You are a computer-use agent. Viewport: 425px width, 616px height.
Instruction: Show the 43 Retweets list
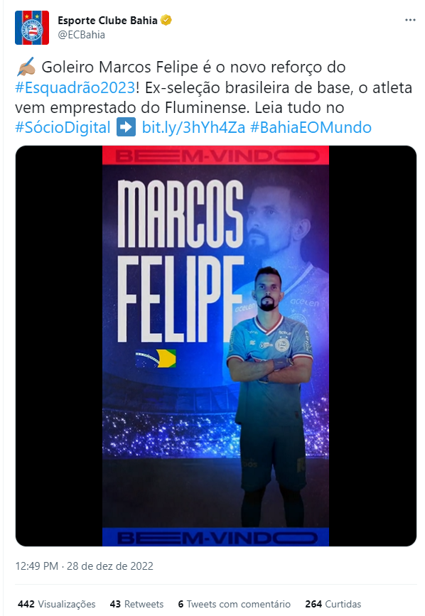[x=136, y=604]
